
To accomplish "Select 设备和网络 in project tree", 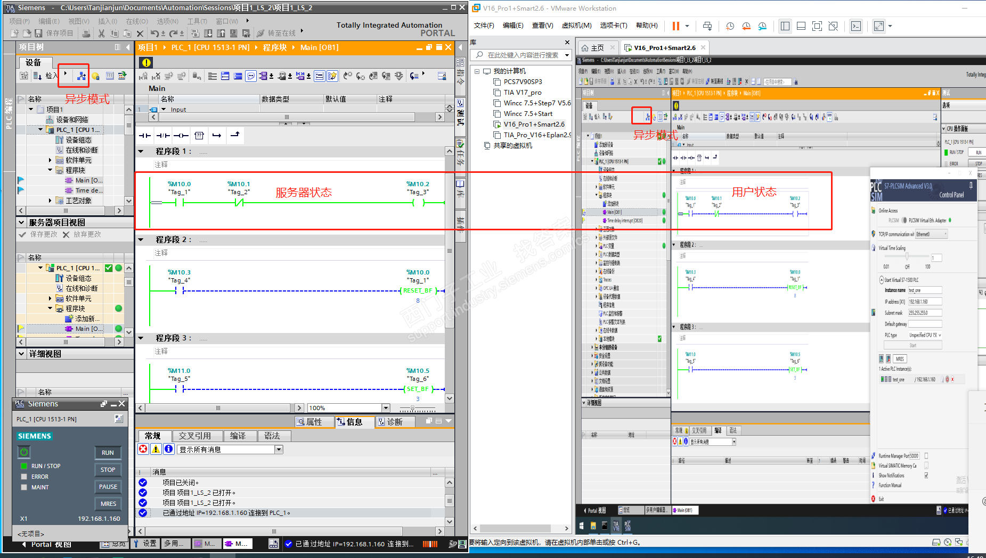I will tap(72, 120).
